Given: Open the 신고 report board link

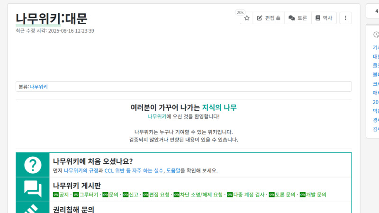Looking at the screenshot, I should pos(131,195).
